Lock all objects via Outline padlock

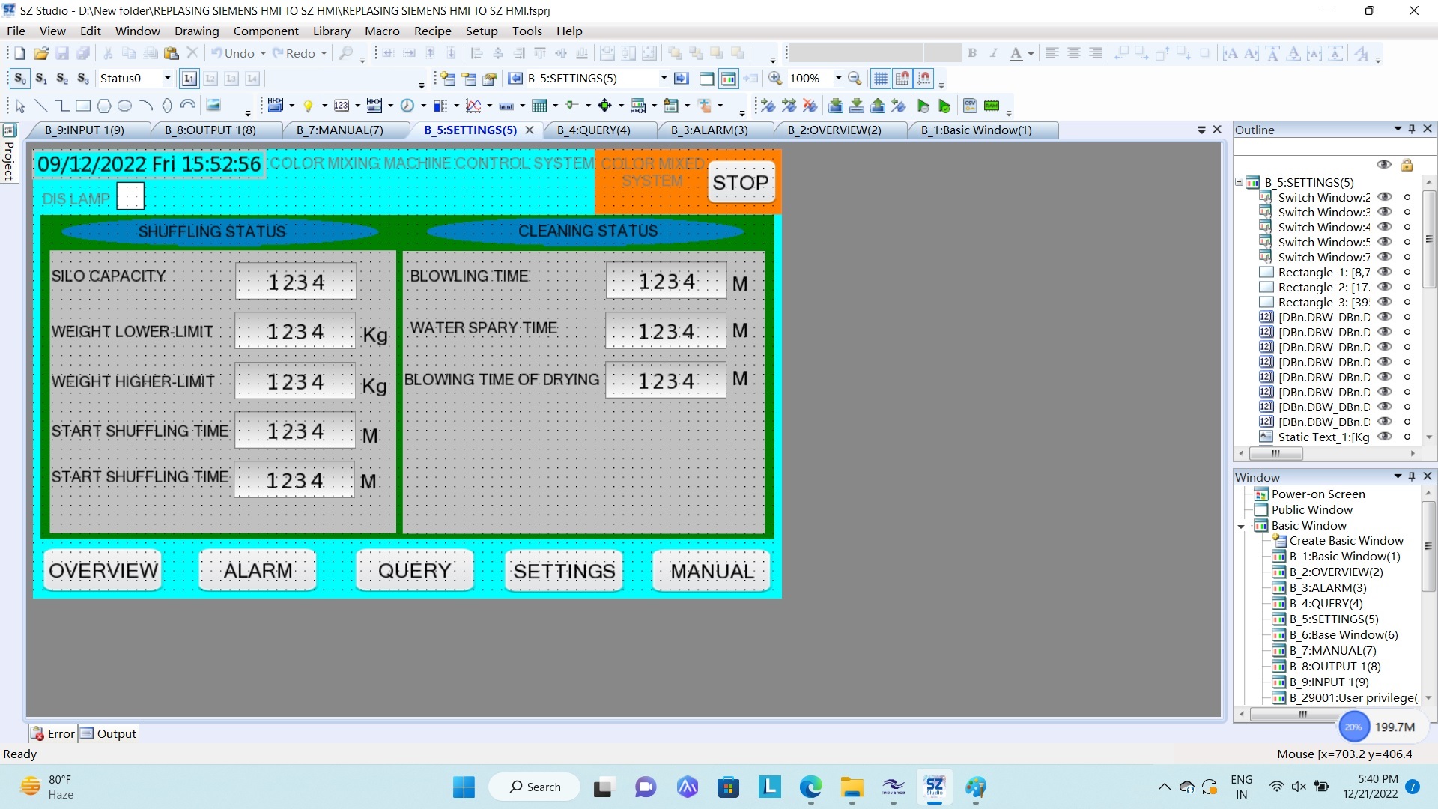(x=1407, y=165)
